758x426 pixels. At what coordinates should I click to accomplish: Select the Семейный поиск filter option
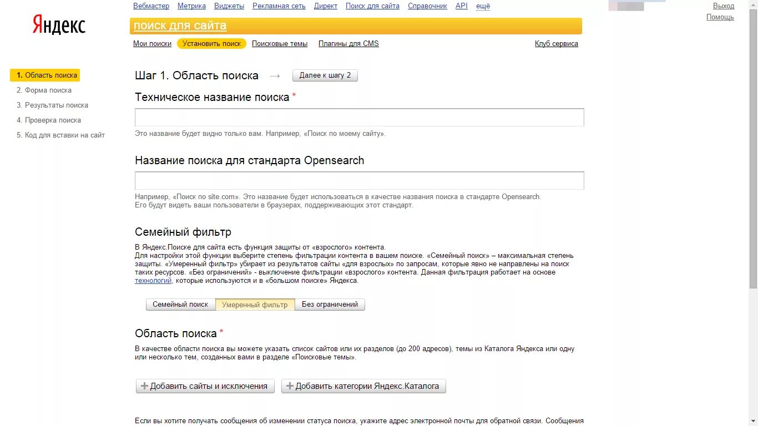coord(180,305)
